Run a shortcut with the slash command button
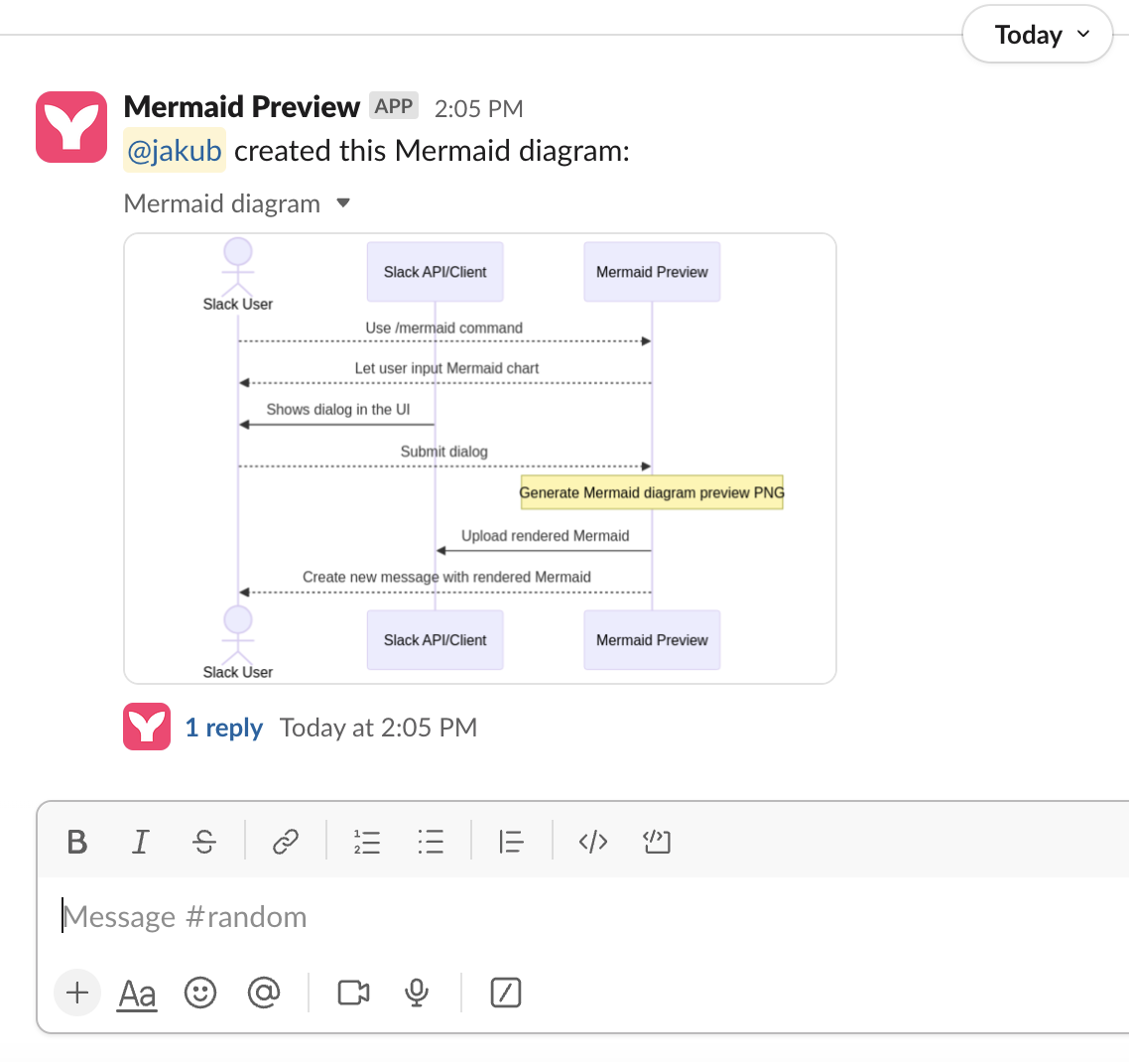 [x=506, y=992]
